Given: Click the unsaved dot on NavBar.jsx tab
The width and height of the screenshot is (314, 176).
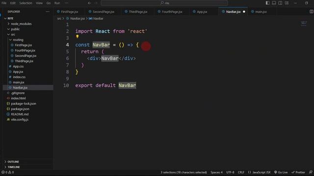Looking at the screenshot, I should [244, 12].
